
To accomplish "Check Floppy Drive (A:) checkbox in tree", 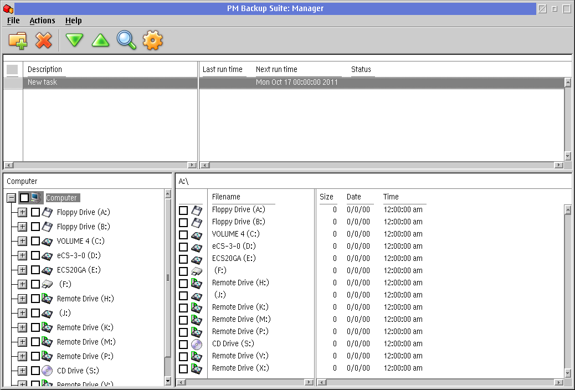I will pyautogui.click(x=35, y=212).
